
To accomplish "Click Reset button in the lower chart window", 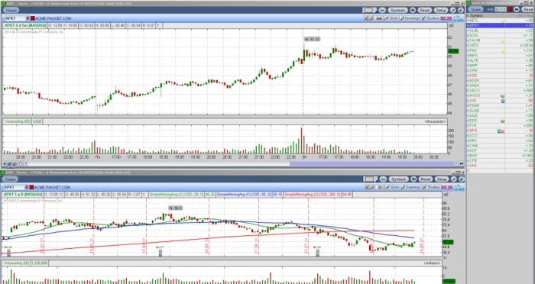I will (x=426, y=179).
